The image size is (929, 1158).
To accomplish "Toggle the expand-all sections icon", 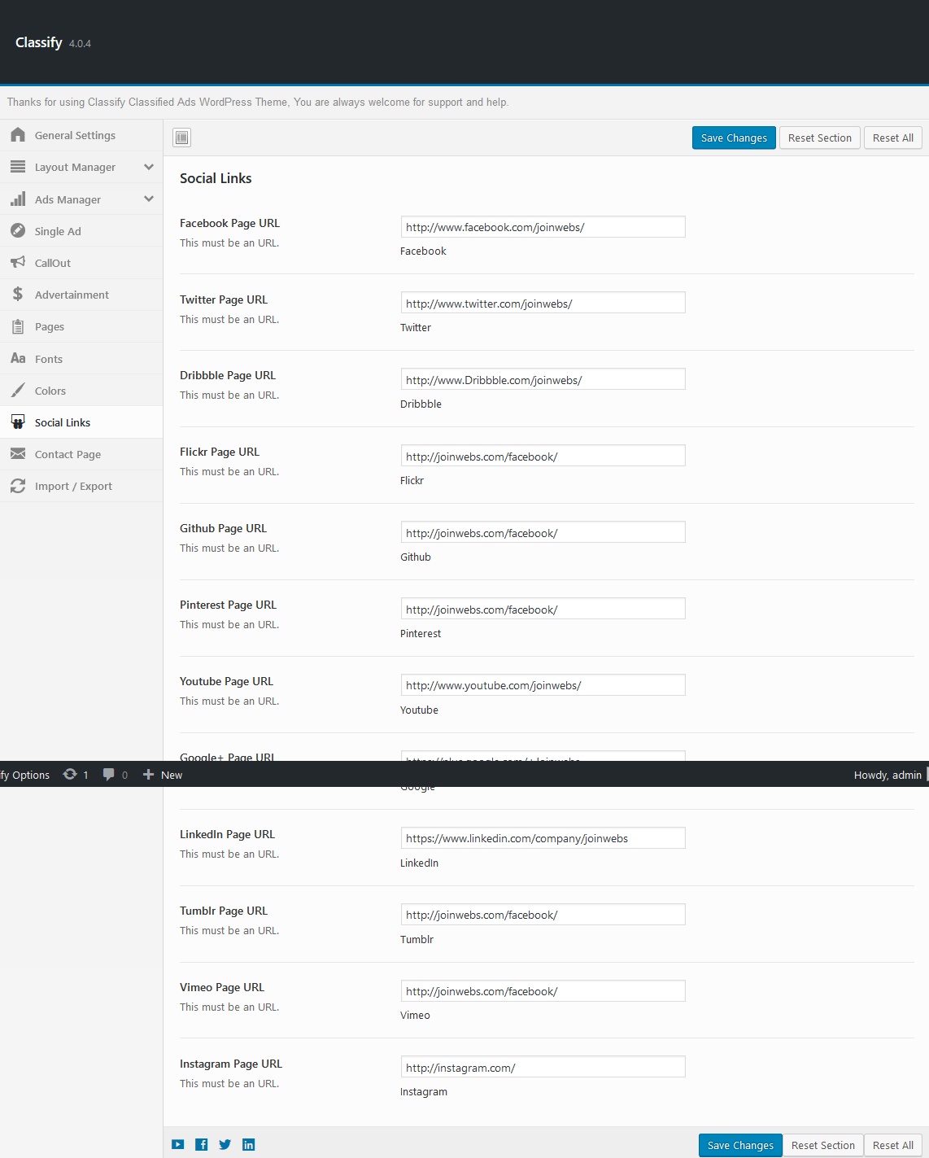I will (x=182, y=138).
